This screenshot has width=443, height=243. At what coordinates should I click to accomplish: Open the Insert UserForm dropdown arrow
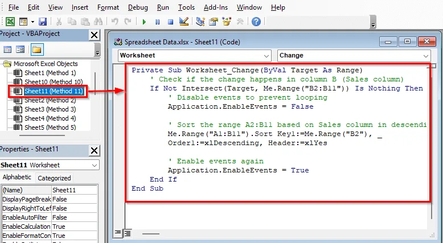coord(32,22)
